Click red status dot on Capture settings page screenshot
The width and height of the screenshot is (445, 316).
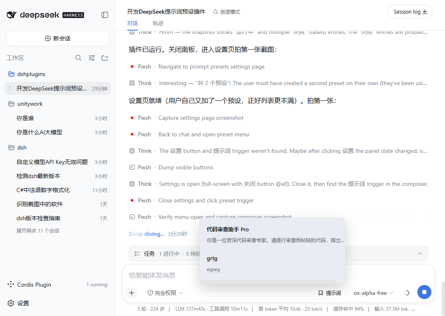132,118
